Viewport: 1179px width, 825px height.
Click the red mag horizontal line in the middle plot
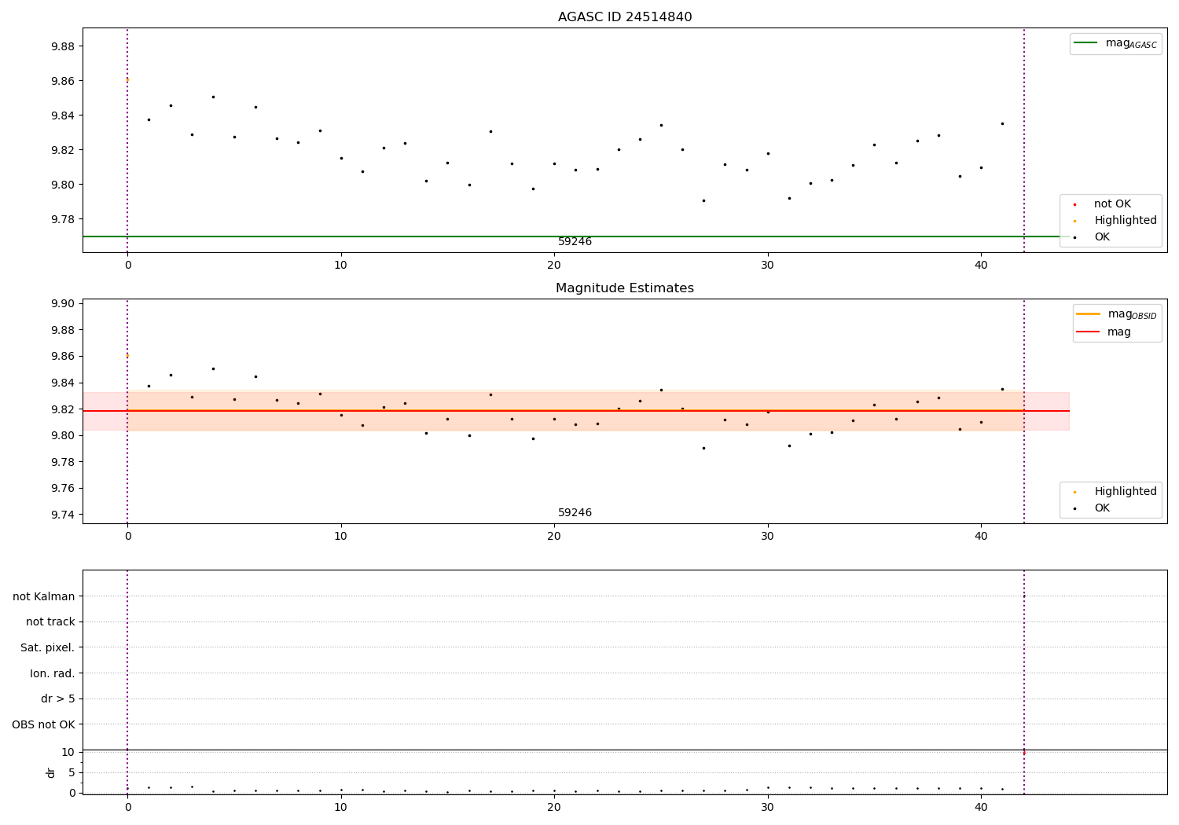coord(576,411)
